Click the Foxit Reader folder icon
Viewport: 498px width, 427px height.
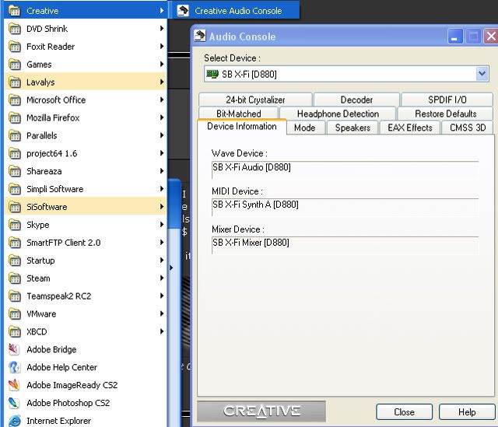pos(14,47)
